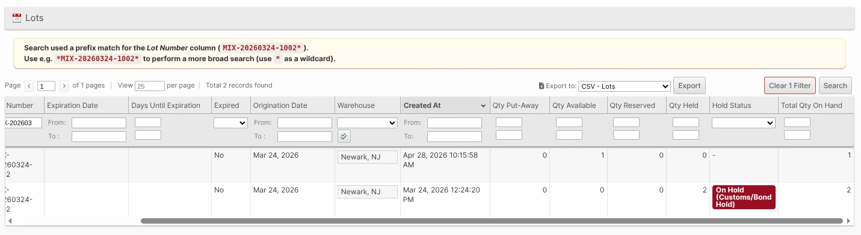Click Newark, NJ in Mar 24 12:24 row
Screen dimensions: 861x235
click(368, 192)
